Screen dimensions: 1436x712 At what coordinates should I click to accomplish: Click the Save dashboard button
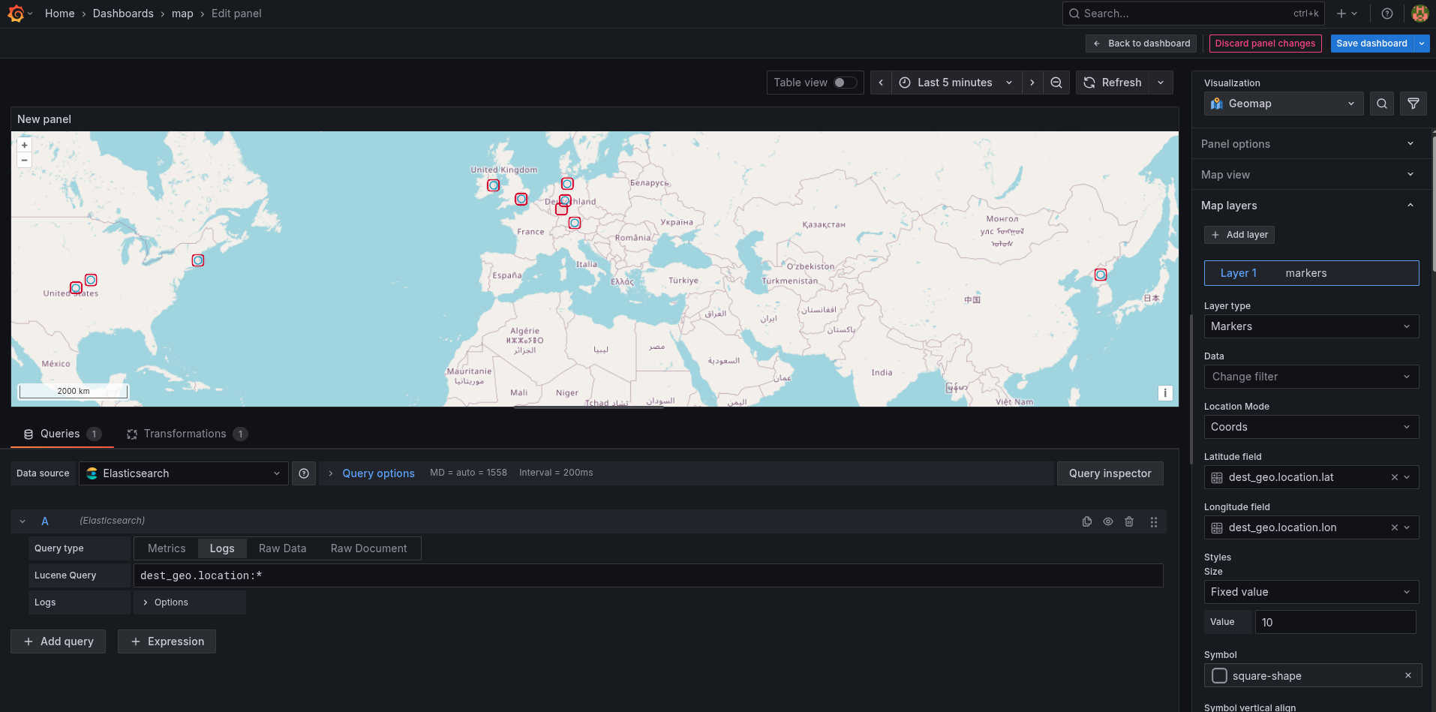[x=1371, y=44]
